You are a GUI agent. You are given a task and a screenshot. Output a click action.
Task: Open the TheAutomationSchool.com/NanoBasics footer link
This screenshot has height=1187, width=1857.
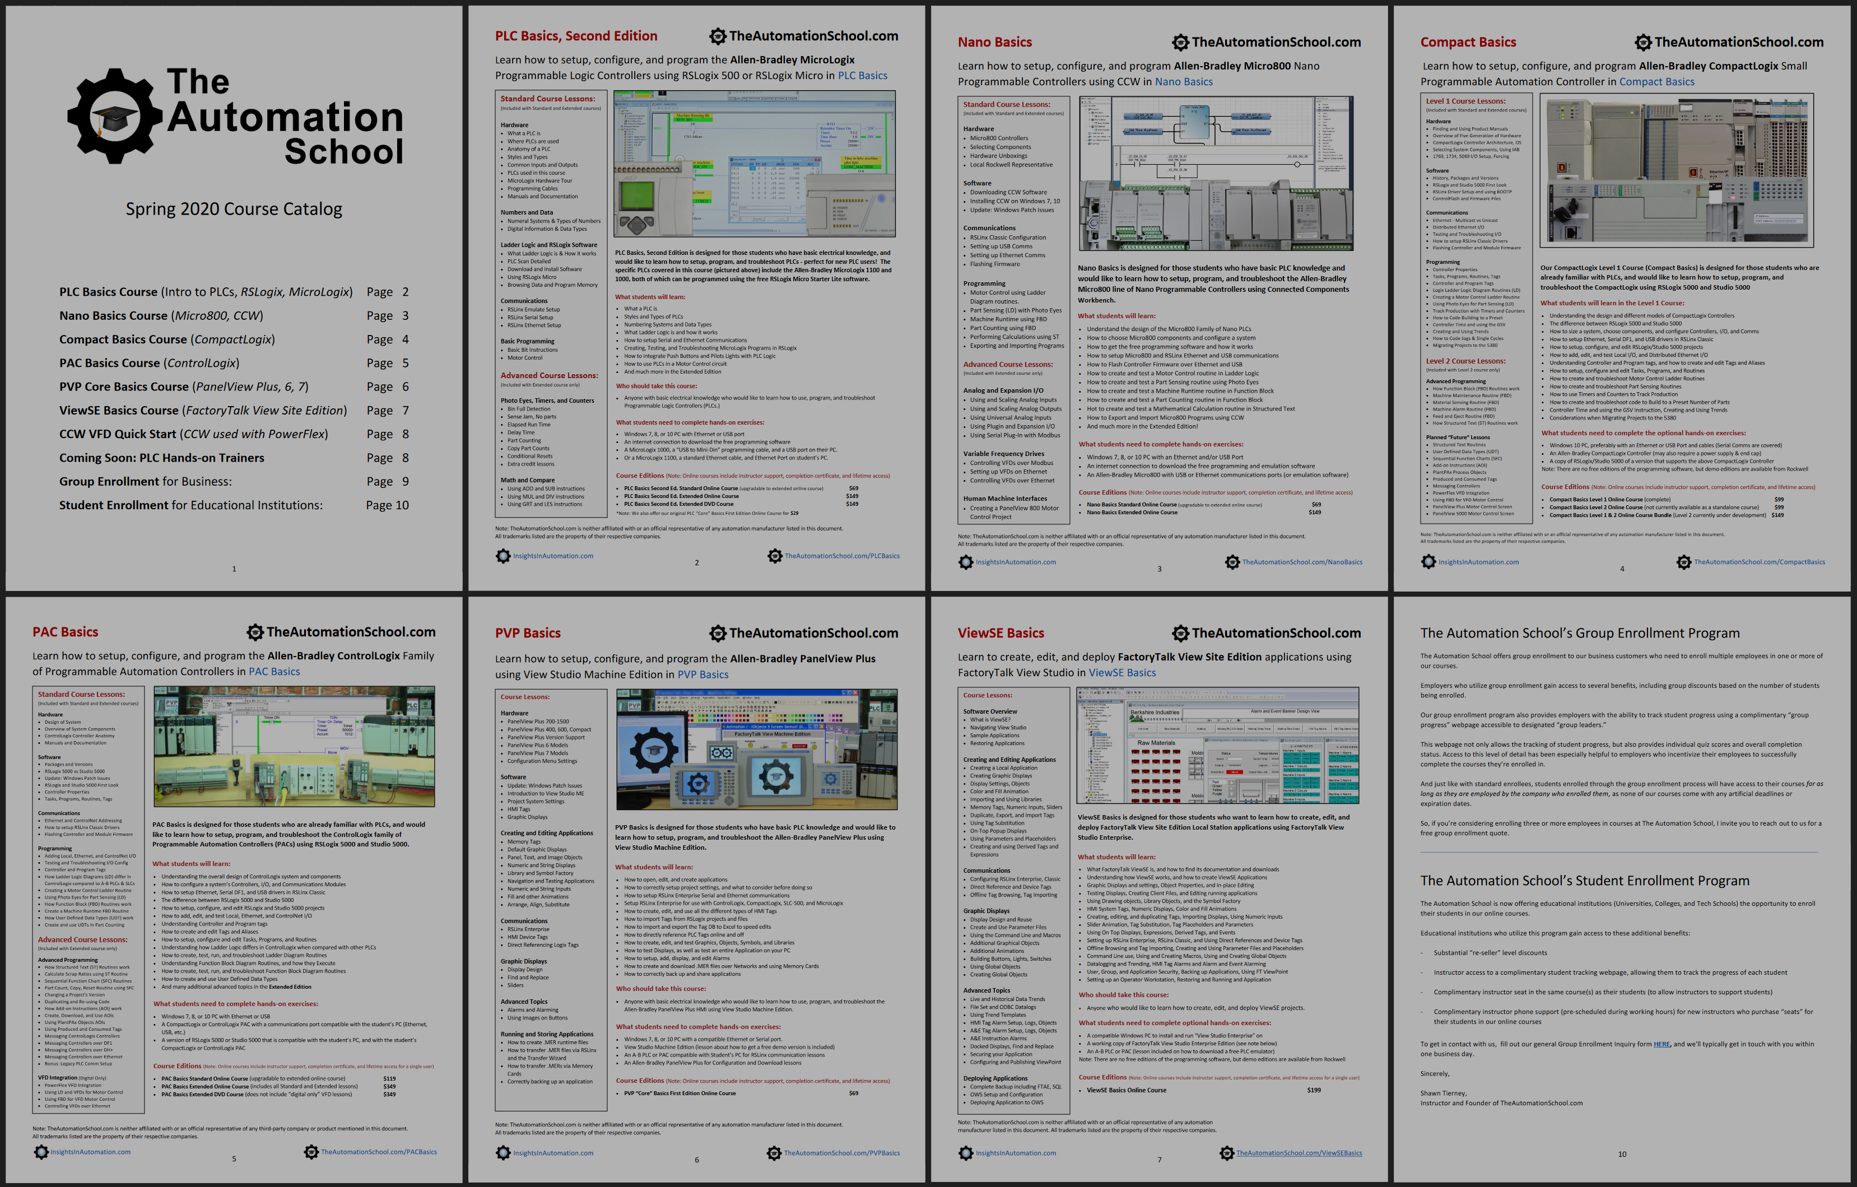pos(1302,562)
